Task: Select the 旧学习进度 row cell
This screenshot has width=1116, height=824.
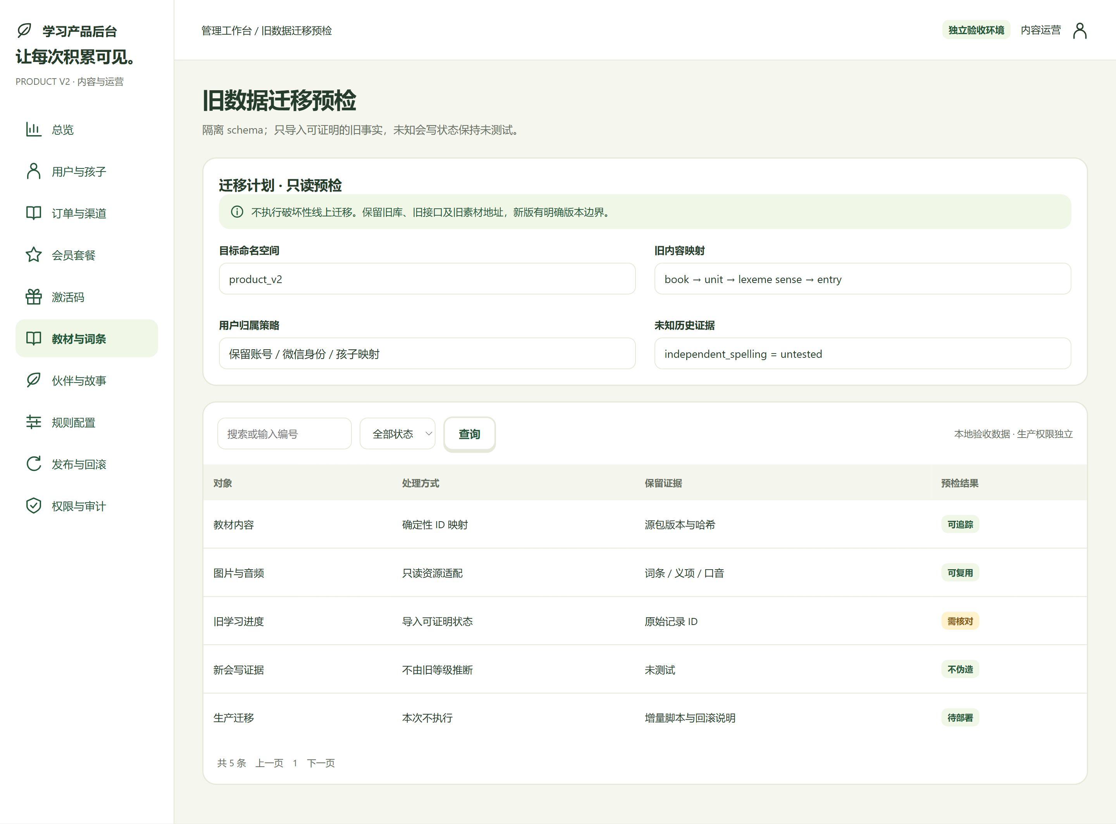Action: pyautogui.click(x=239, y=621)
